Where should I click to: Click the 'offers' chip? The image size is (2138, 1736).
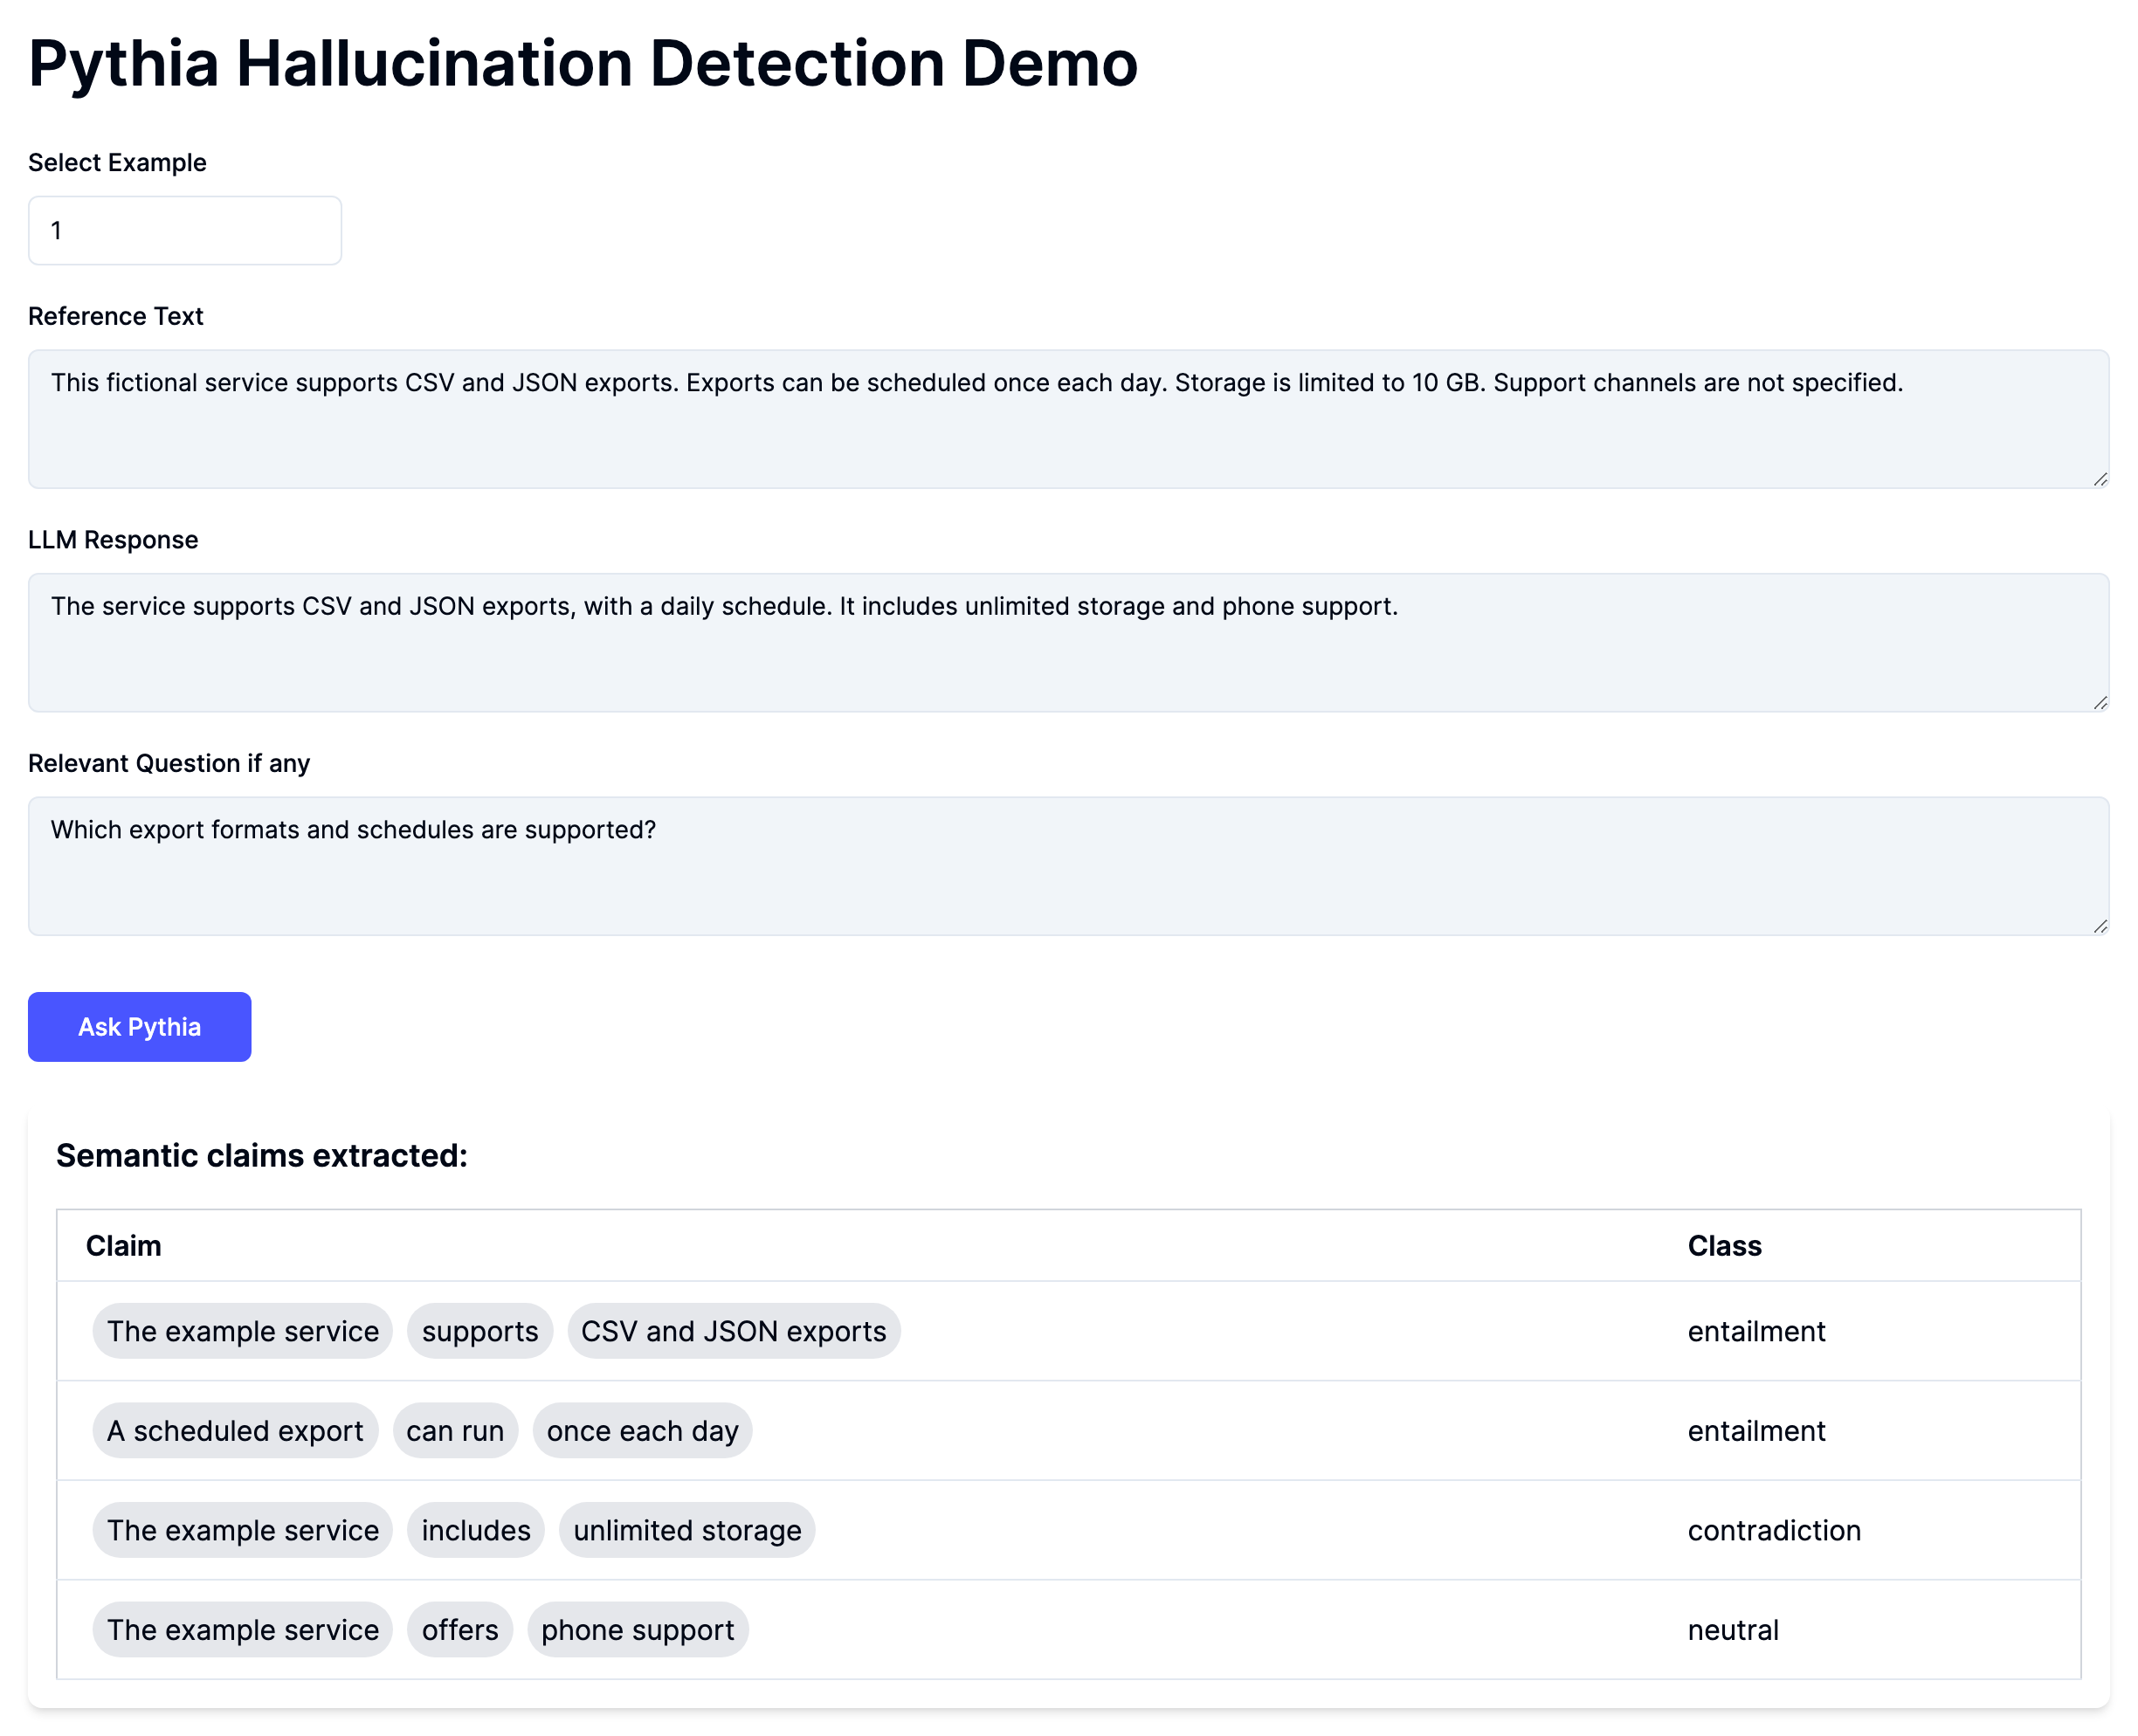(460, 1630)
